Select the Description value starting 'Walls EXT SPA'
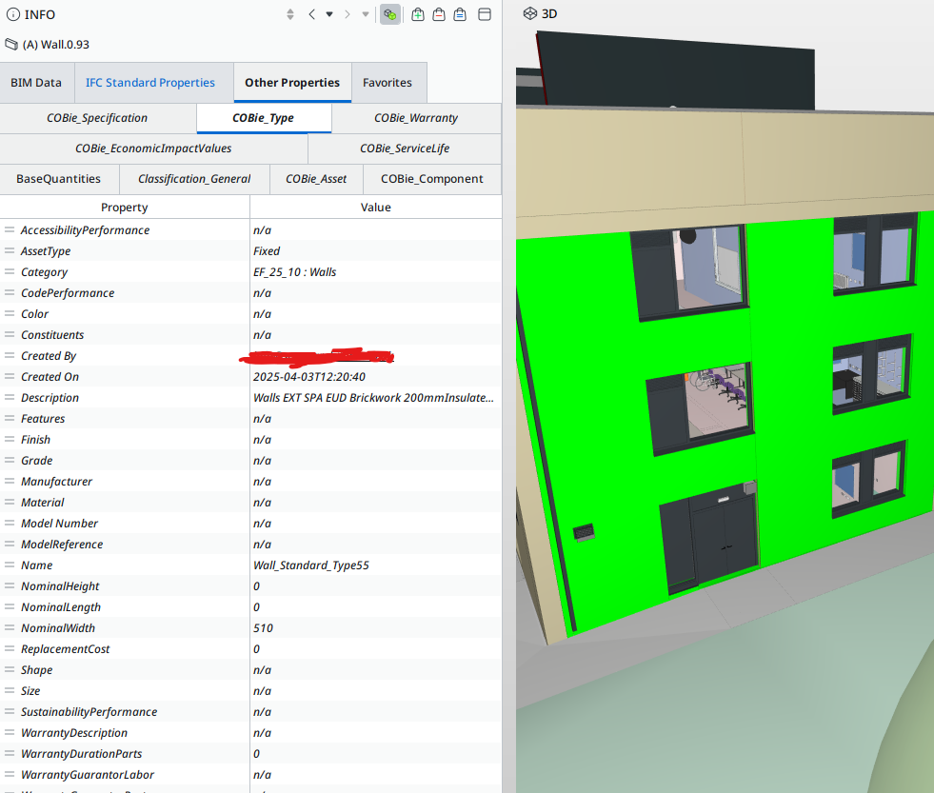The image size is (934, 793). [373, 397]
